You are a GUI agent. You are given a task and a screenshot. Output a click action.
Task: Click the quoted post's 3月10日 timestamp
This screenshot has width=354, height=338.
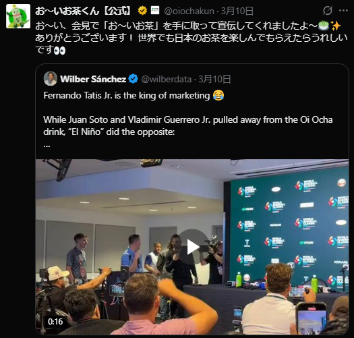[214, 79]
